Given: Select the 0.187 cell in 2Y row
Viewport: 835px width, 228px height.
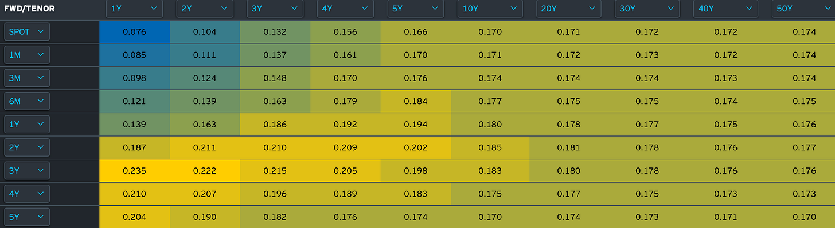Looking at the screenshot, I should pyautogui.click(x=134, y=147).
